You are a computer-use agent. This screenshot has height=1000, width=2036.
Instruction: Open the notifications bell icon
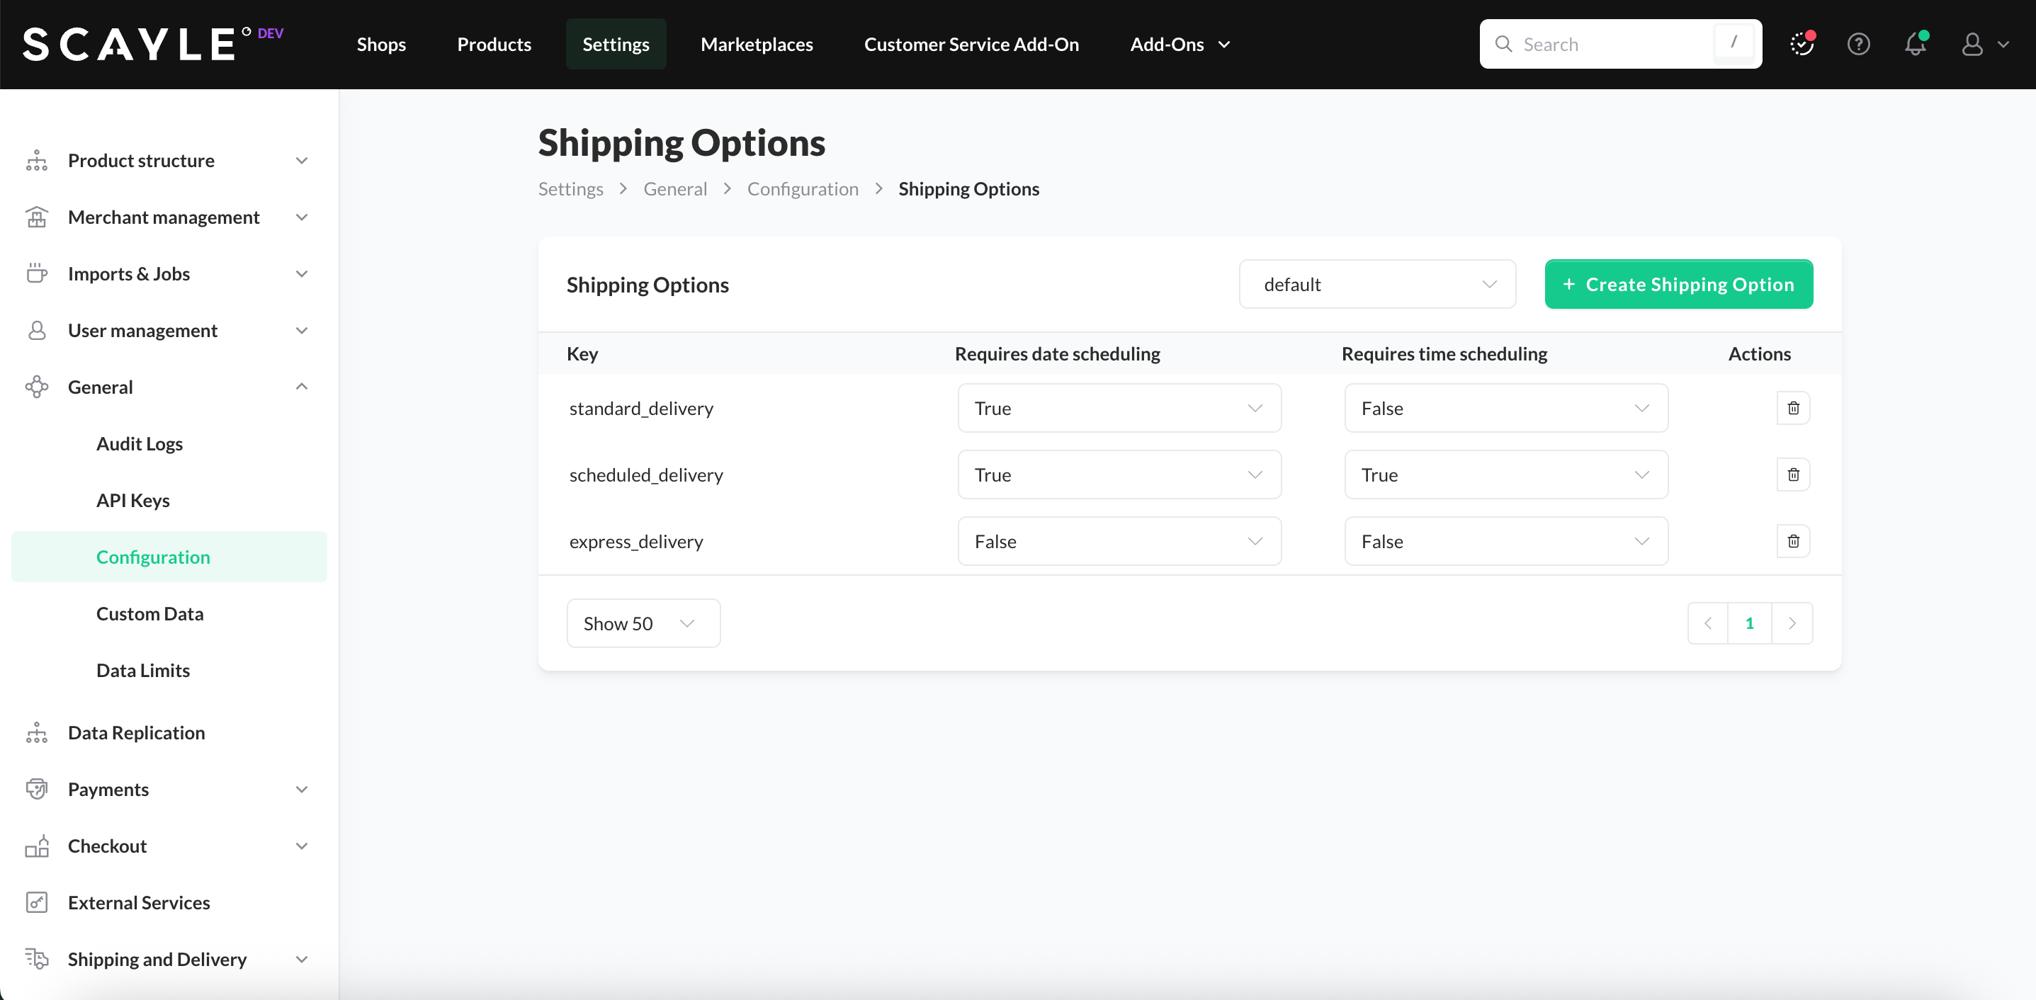pos(1915,44)
